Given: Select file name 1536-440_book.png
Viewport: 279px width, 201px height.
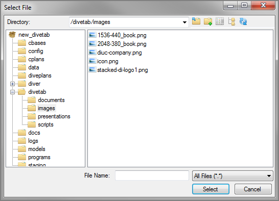Looking at the screenshot, I should (122, 35).
